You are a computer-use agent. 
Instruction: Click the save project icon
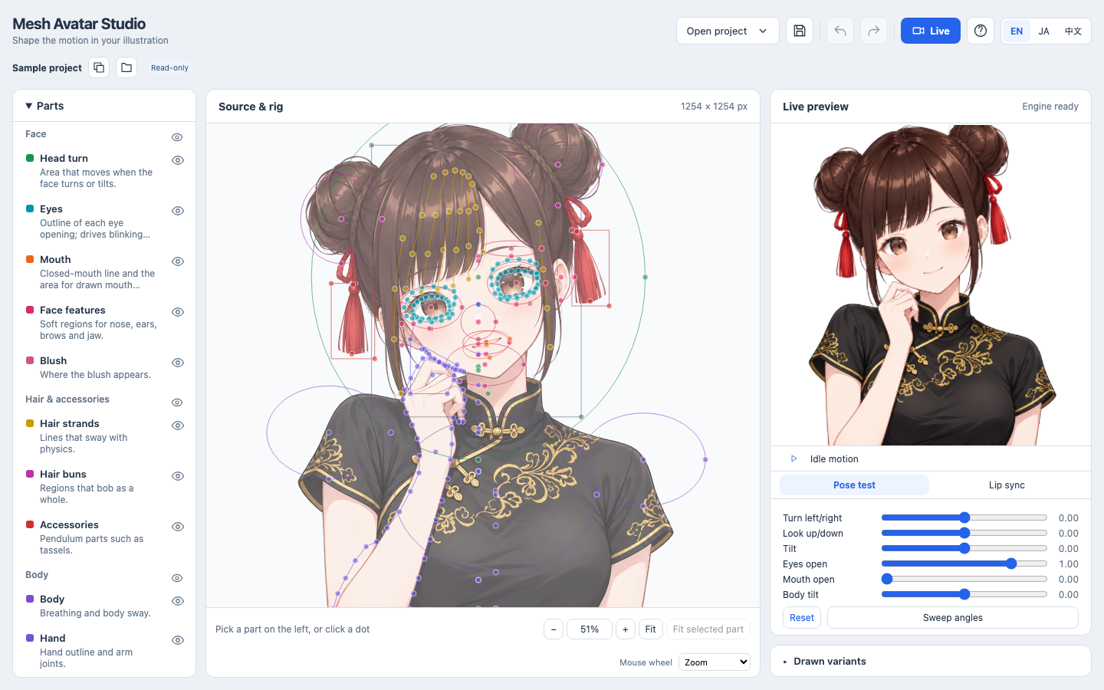800,31
